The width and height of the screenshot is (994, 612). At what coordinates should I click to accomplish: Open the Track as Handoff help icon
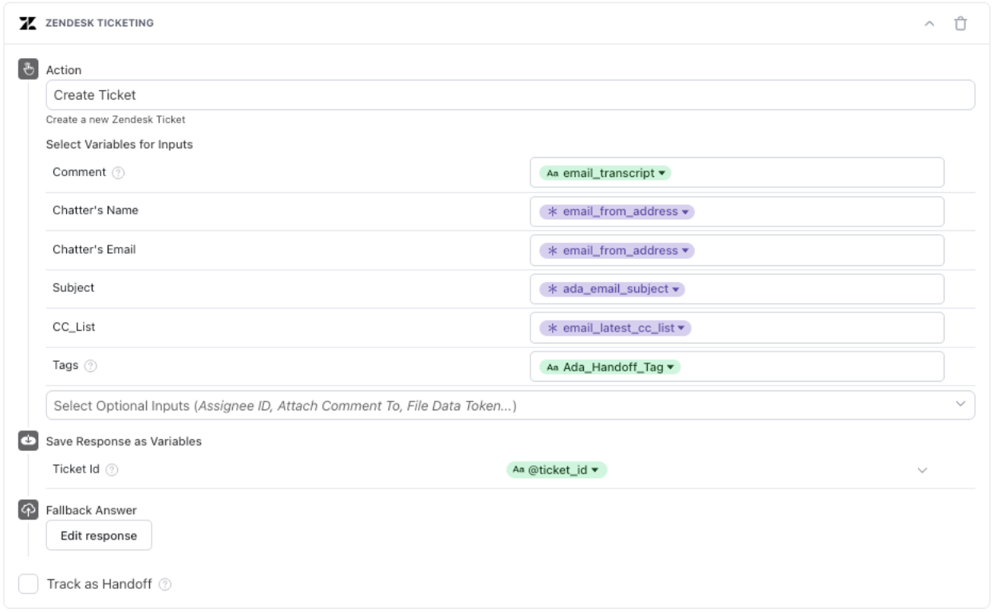pyautogui.click(x=165, y=585)
